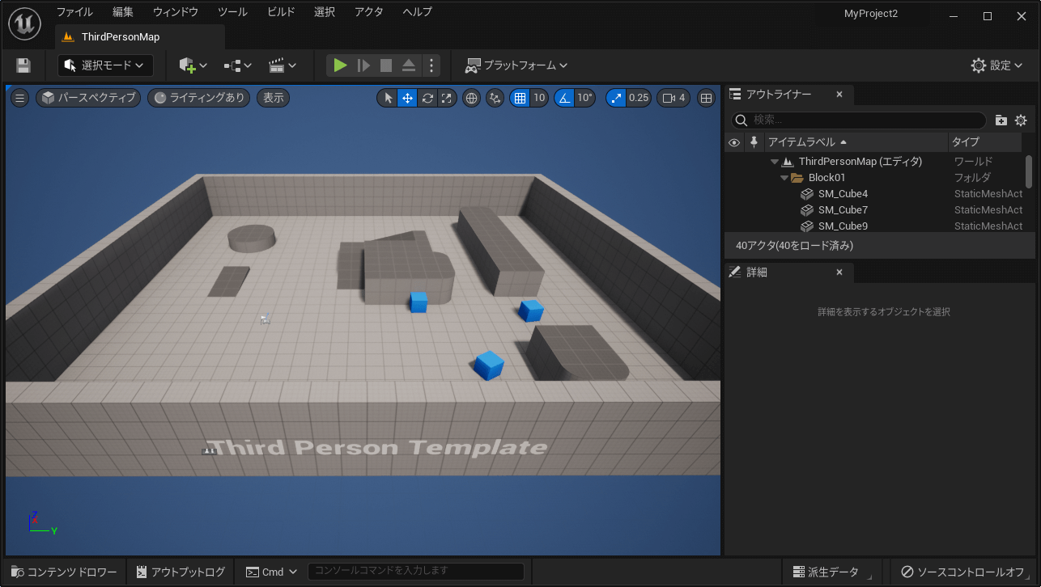Toggle rotation angle snapping
This screenshot has height=587, width=1041.
(x=564, y=98)
